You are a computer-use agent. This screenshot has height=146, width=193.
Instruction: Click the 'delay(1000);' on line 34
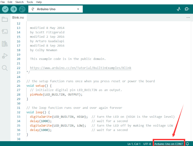point(41,121)
